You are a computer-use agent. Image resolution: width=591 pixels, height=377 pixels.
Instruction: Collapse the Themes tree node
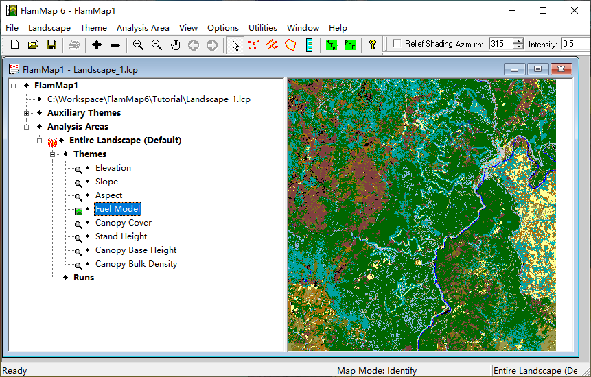(x=53, y=154)
